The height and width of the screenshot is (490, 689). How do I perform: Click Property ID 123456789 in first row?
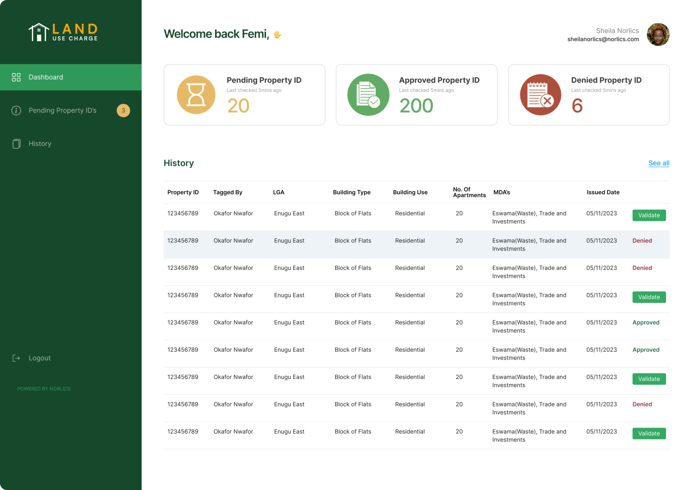[183, 214]
